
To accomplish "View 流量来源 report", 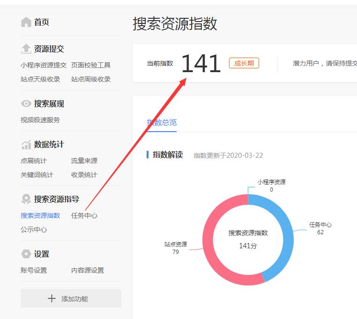I will 84,161.
